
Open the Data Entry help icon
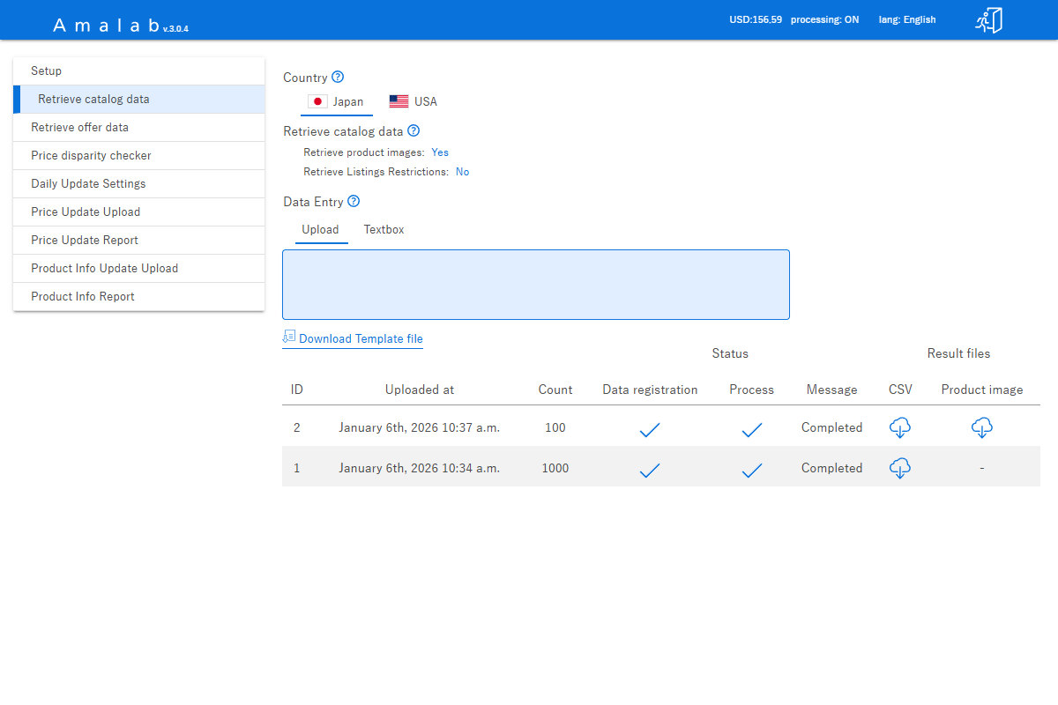pos(354,202)
